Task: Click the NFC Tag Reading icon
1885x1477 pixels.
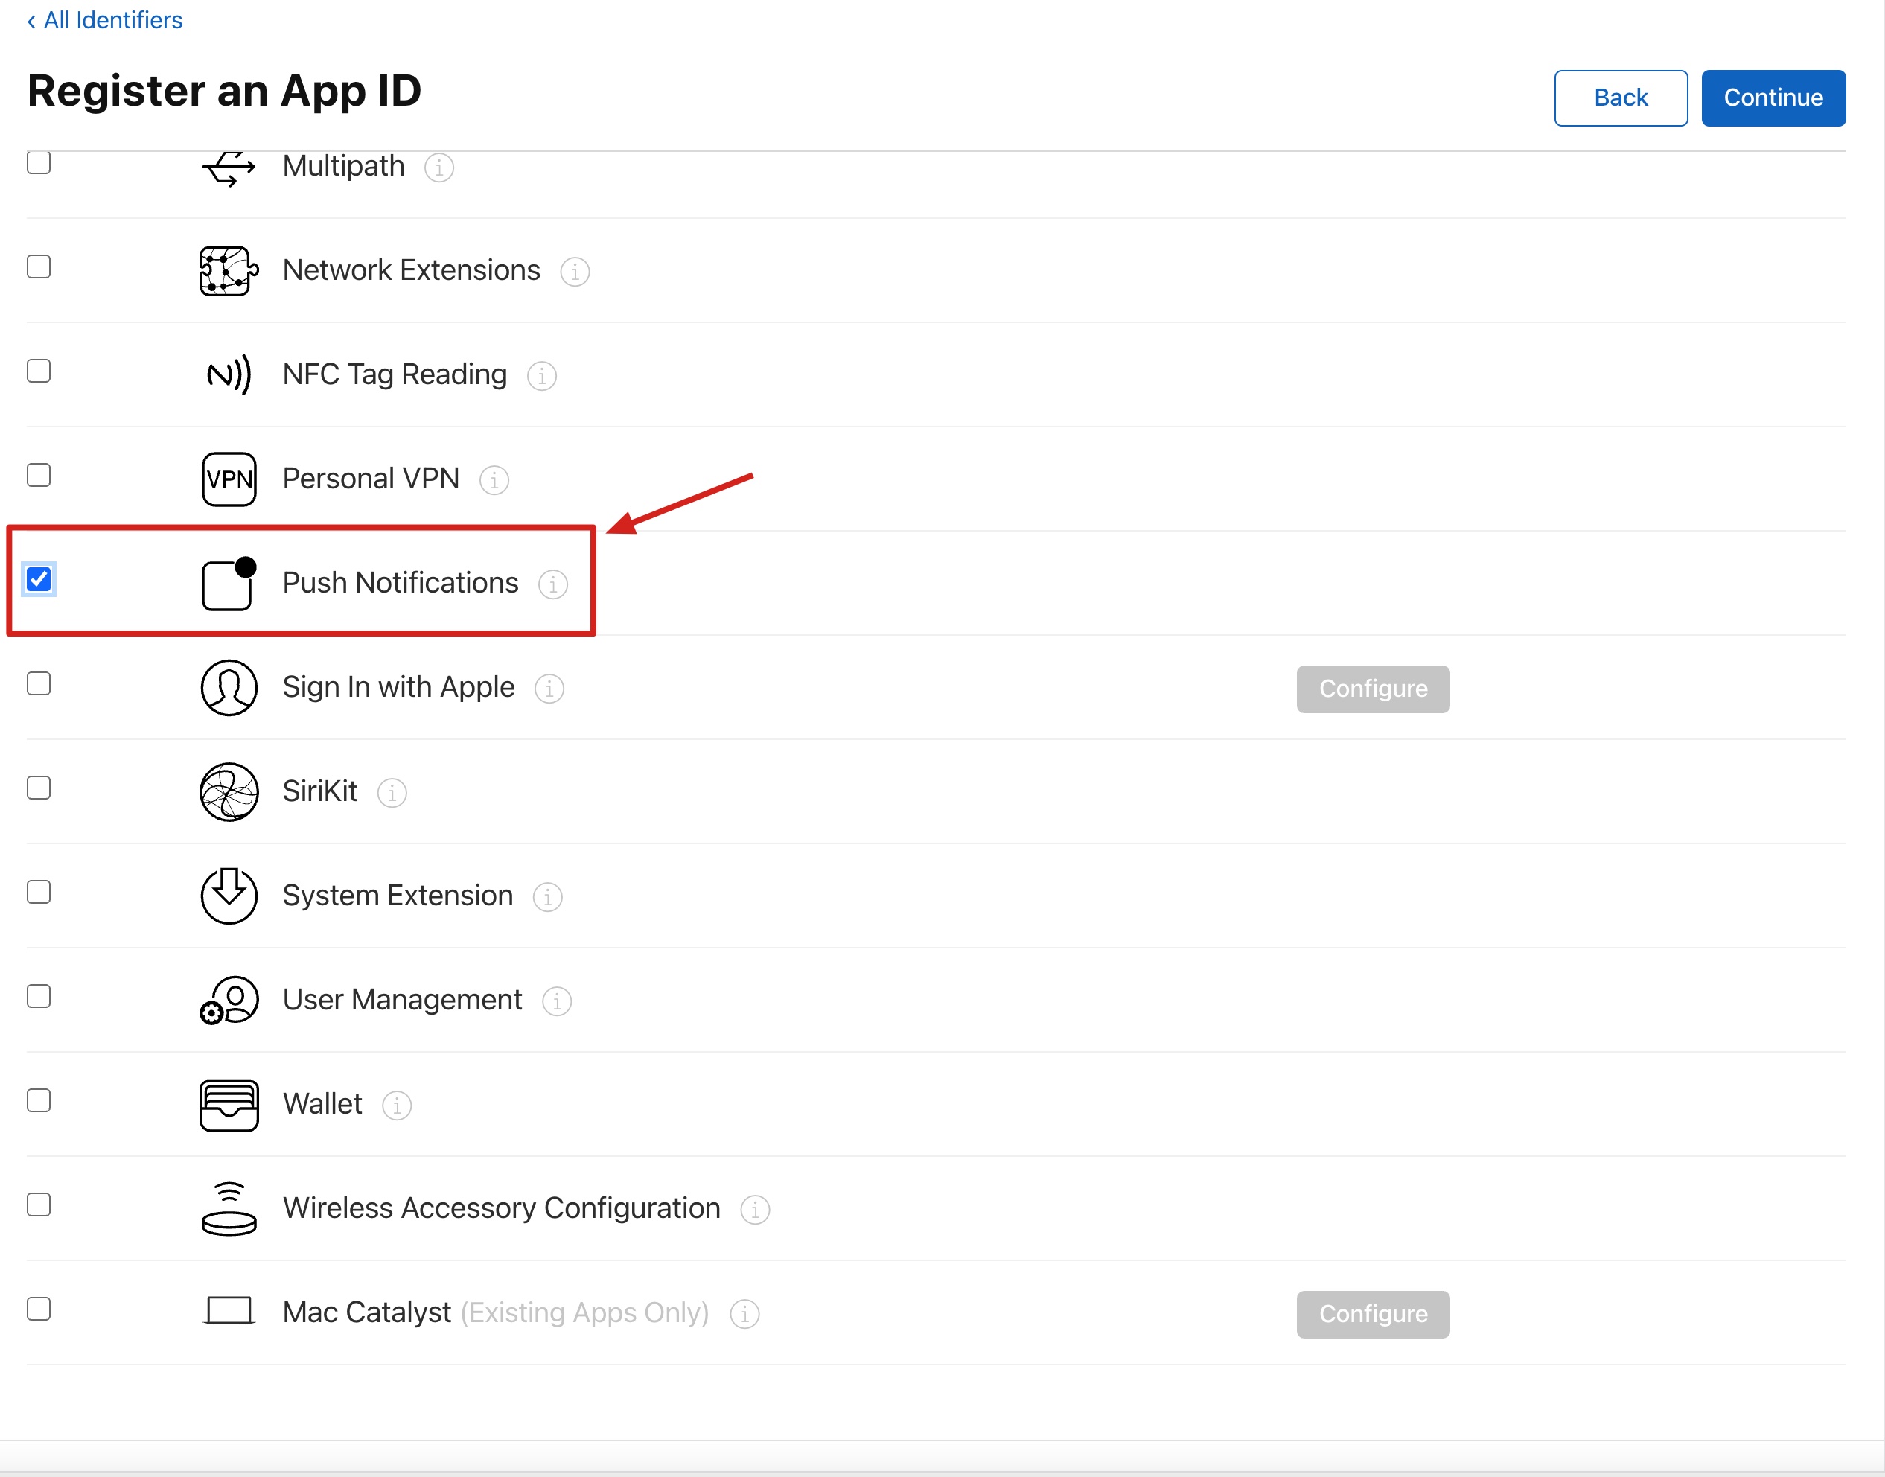Action: pyautogui.click(x=229, y=374)
